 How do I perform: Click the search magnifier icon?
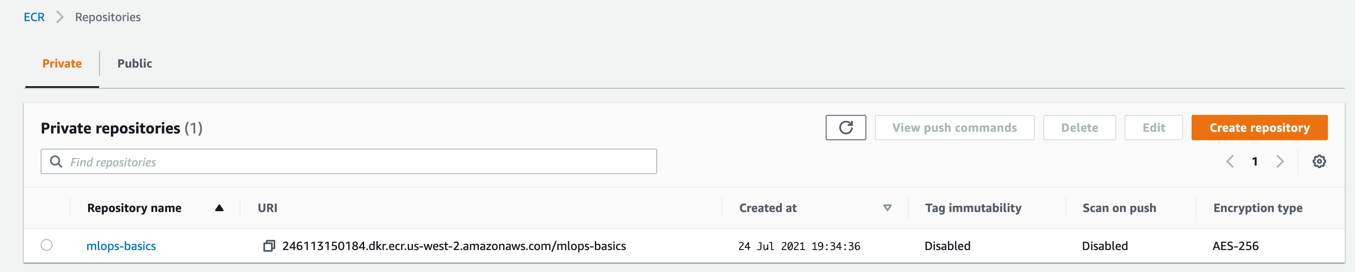[x=56, y=162]
